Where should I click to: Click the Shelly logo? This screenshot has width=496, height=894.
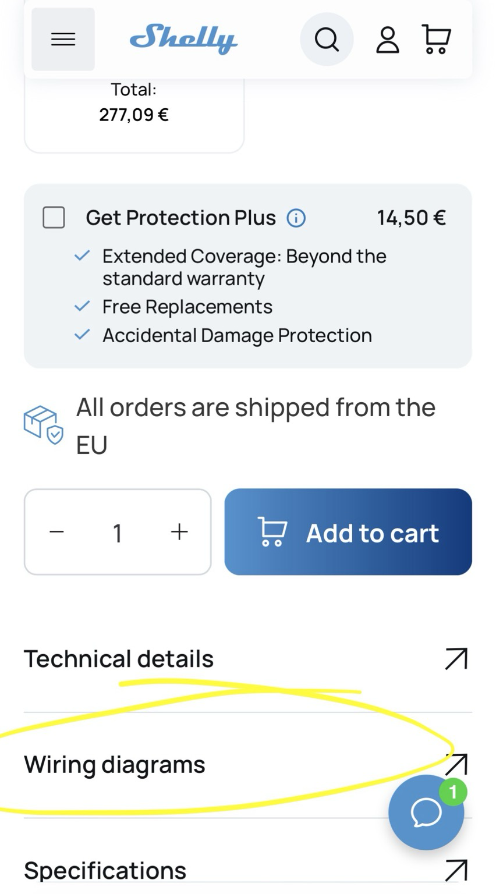(x=183, y=39)
